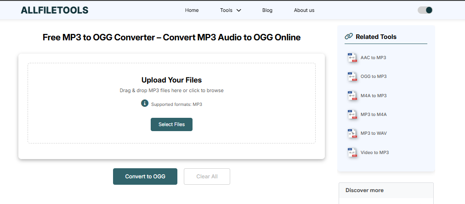
Task: Open the About us page
Action: pyautogui.click(x=304, y=10)
